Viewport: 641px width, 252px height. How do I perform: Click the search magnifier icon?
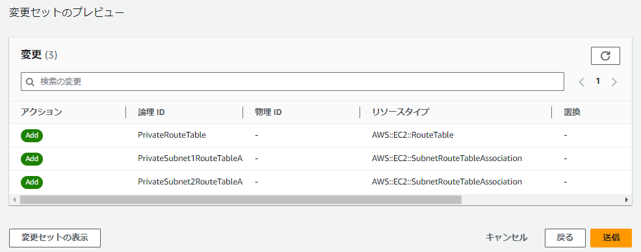[x=30, y=82]
